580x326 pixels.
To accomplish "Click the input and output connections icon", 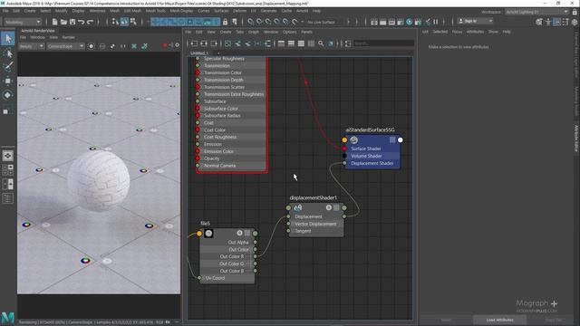I will [x=204, y=43].
